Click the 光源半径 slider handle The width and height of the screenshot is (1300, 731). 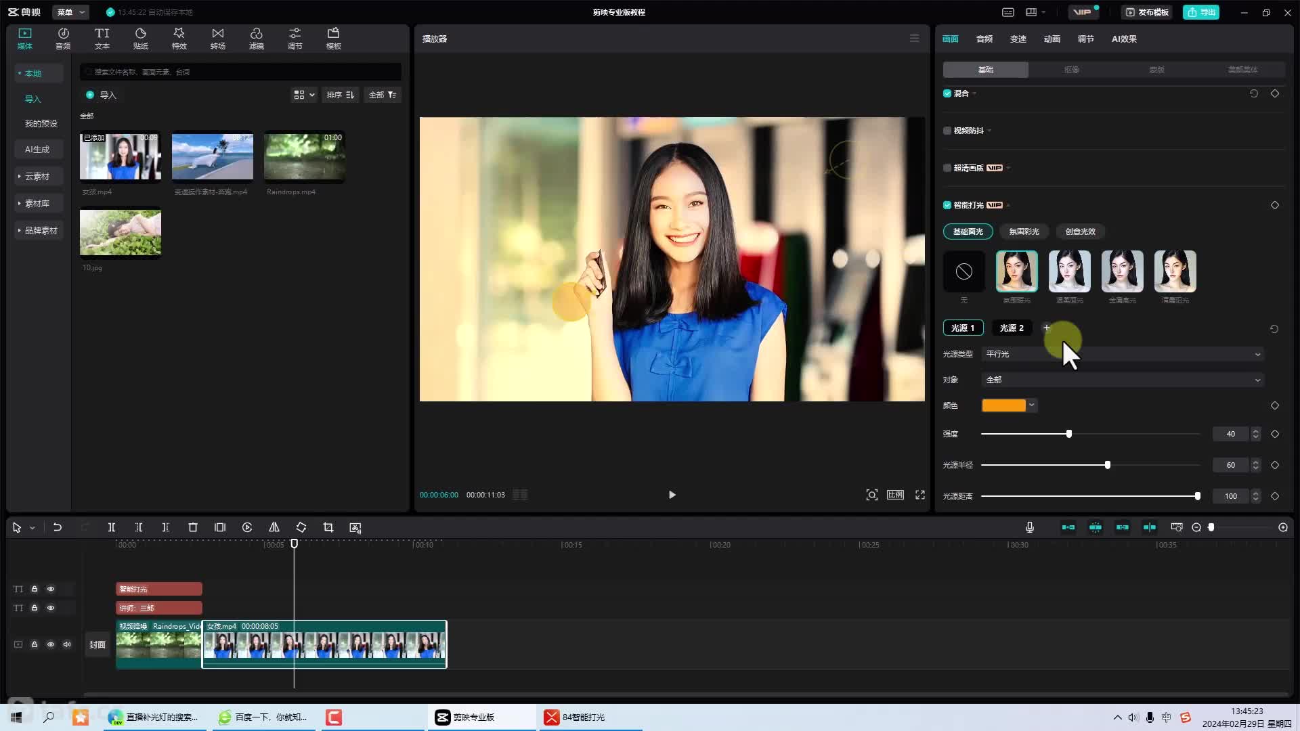click(1108, 465)
